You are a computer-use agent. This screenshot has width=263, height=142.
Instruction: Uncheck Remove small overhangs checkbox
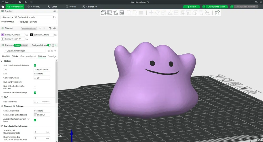35,93
